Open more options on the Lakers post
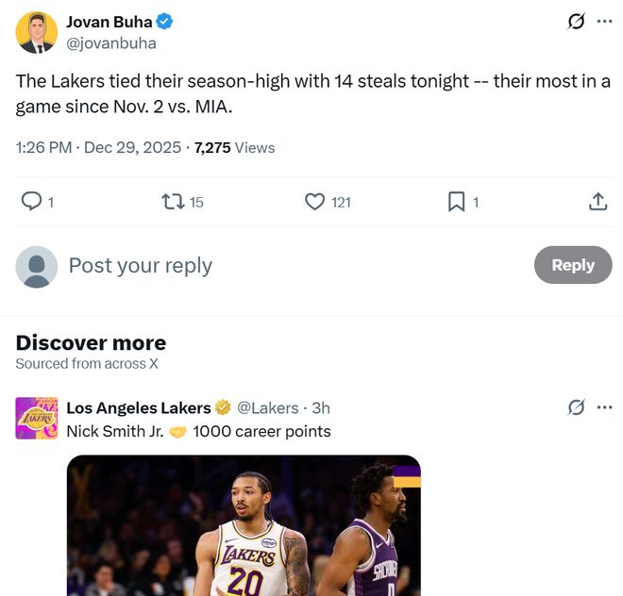Viewport: 623px width, 596px height. click(x=605, y=407)
